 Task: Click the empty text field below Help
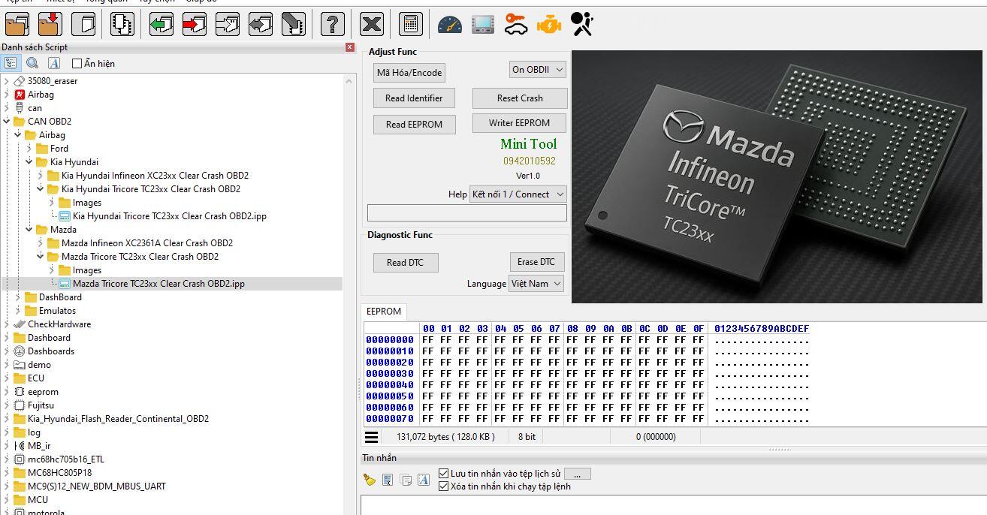tap(466, 213)
